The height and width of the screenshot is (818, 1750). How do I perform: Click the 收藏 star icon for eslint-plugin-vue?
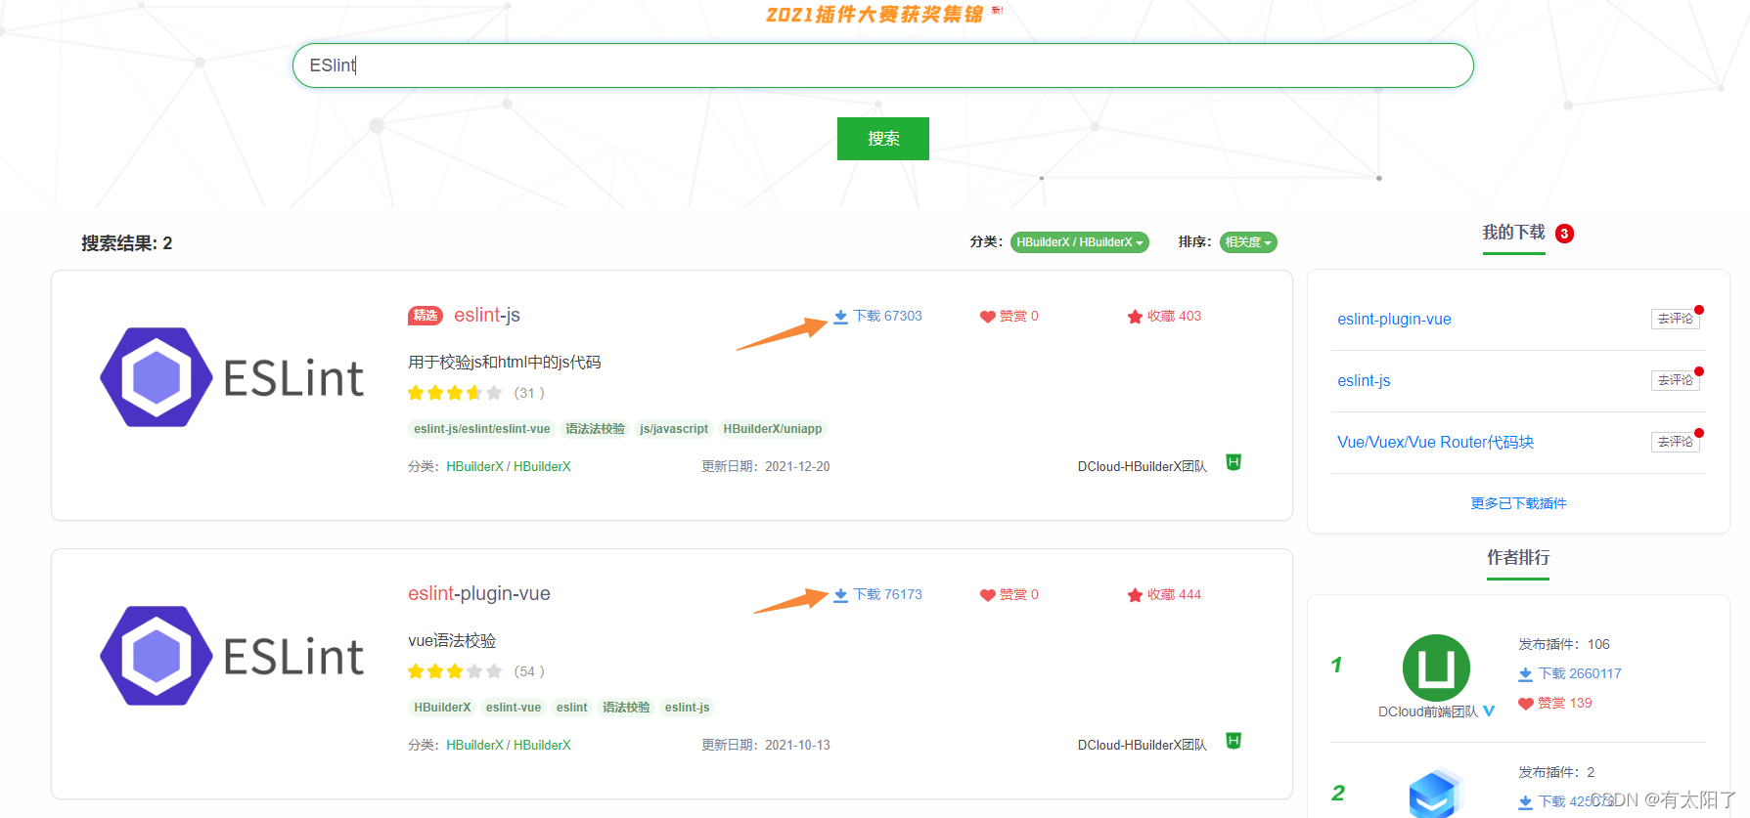[x=1135, y=595]
